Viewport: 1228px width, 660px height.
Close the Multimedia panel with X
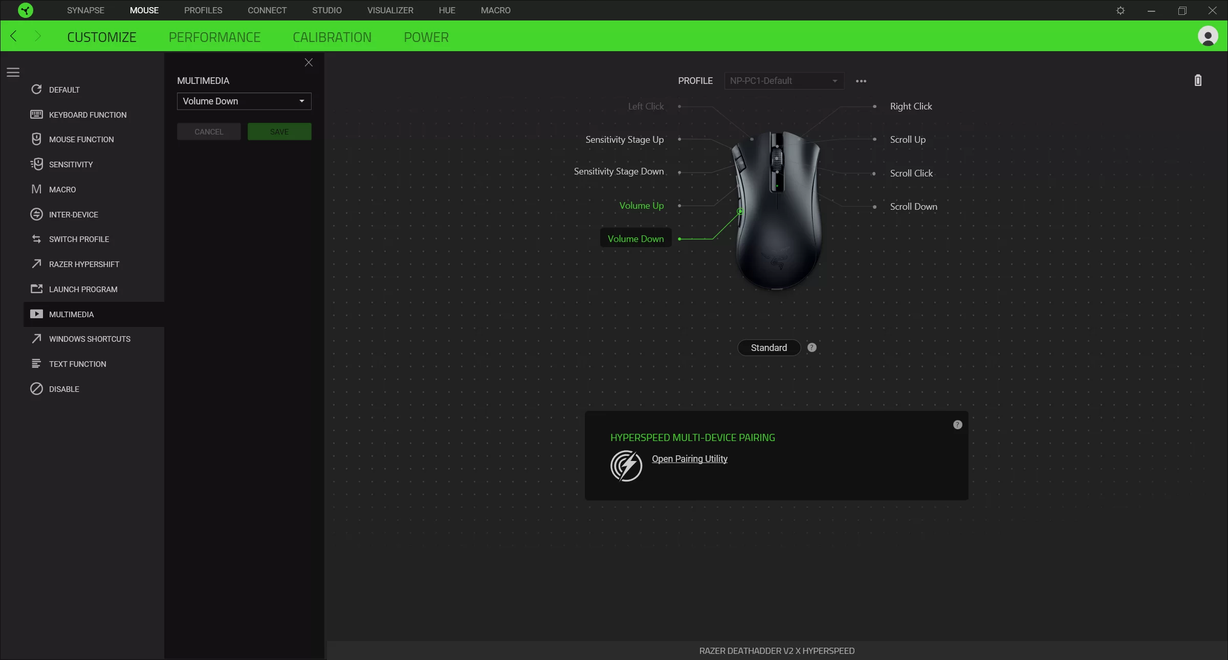pos(309,62)
